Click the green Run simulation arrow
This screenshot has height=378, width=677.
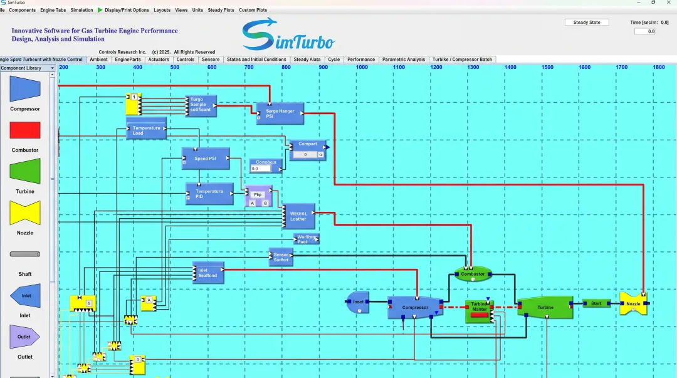click(100, 10)
